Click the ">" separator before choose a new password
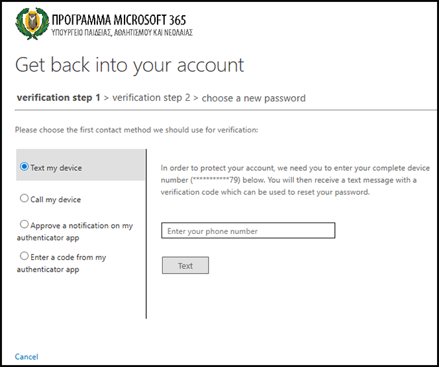The width and height of the screenshot is (439, 367). [x=196, y=98]
